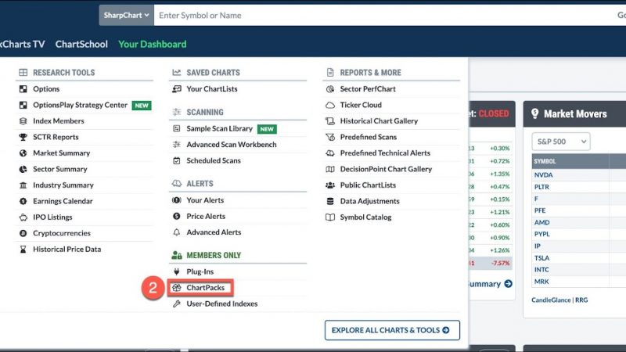The width and height of the screenshot is (626, 352).
Task: Click the Symbol Catalog book icon
Action: (330, 217)
